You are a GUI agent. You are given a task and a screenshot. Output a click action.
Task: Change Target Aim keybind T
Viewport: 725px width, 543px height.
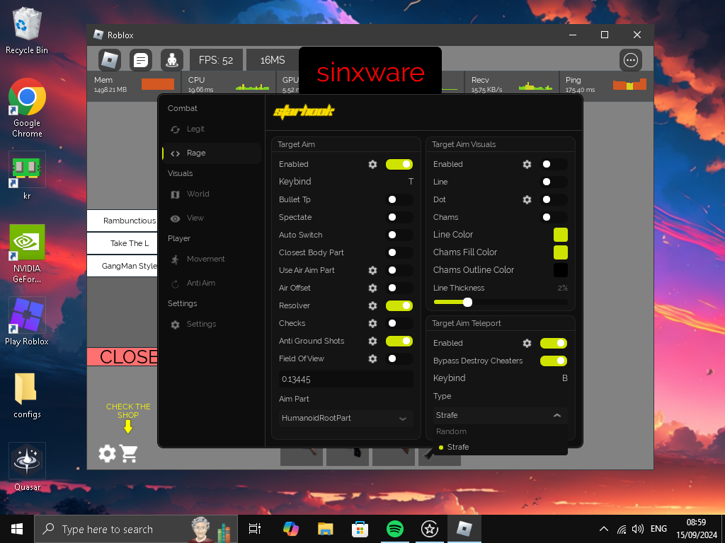411,182
